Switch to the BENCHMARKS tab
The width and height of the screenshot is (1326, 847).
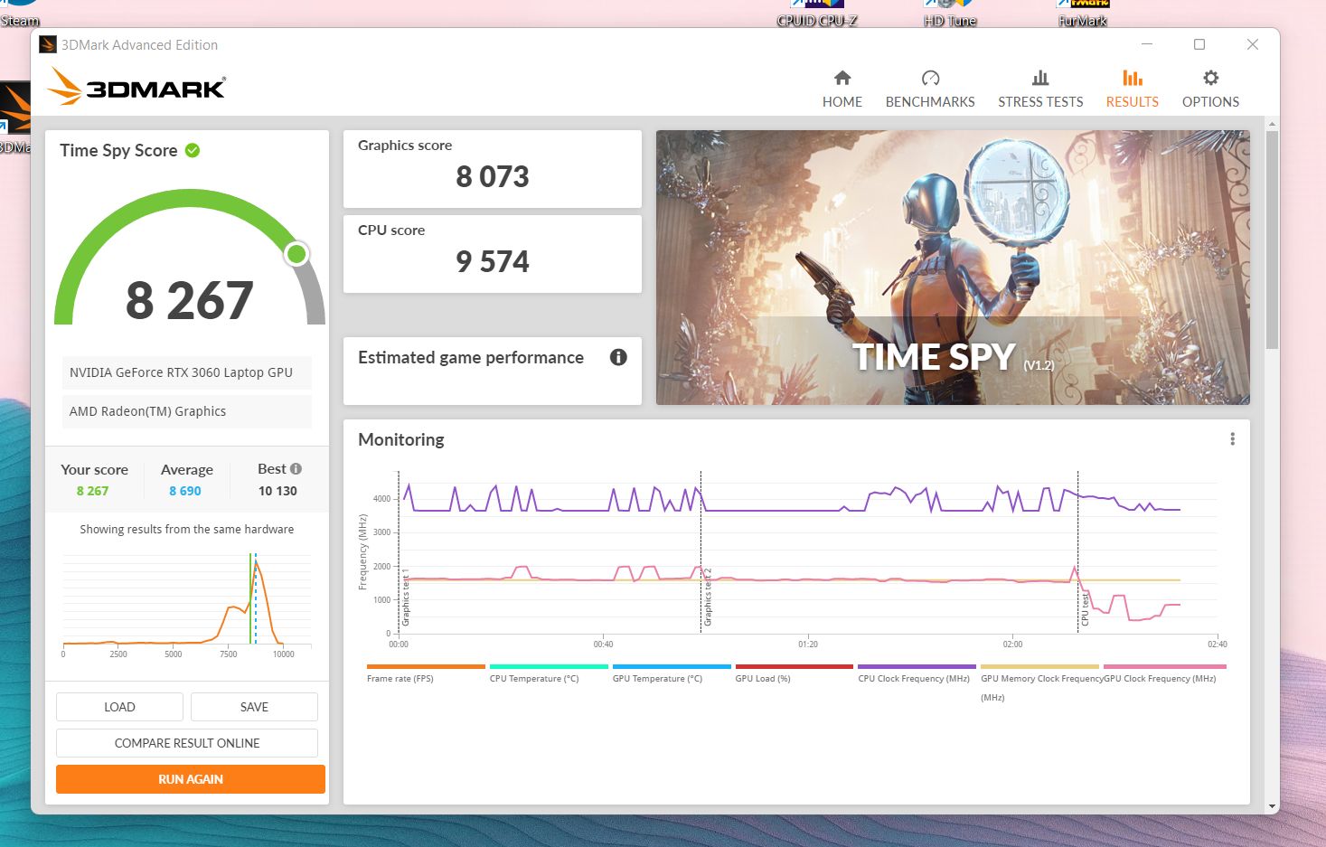tap(930, 89)
